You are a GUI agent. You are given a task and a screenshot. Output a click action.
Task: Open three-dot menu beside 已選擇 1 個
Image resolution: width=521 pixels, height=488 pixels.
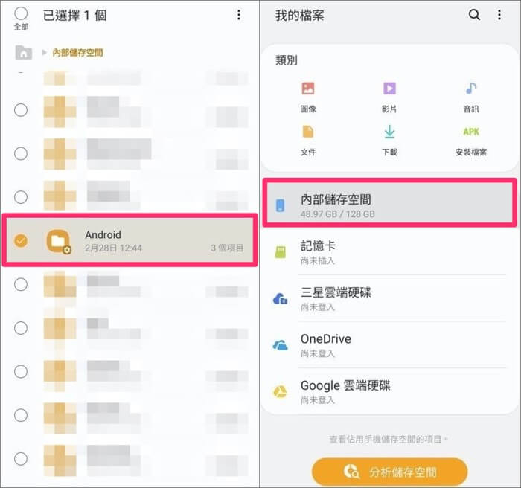(238, 15)
